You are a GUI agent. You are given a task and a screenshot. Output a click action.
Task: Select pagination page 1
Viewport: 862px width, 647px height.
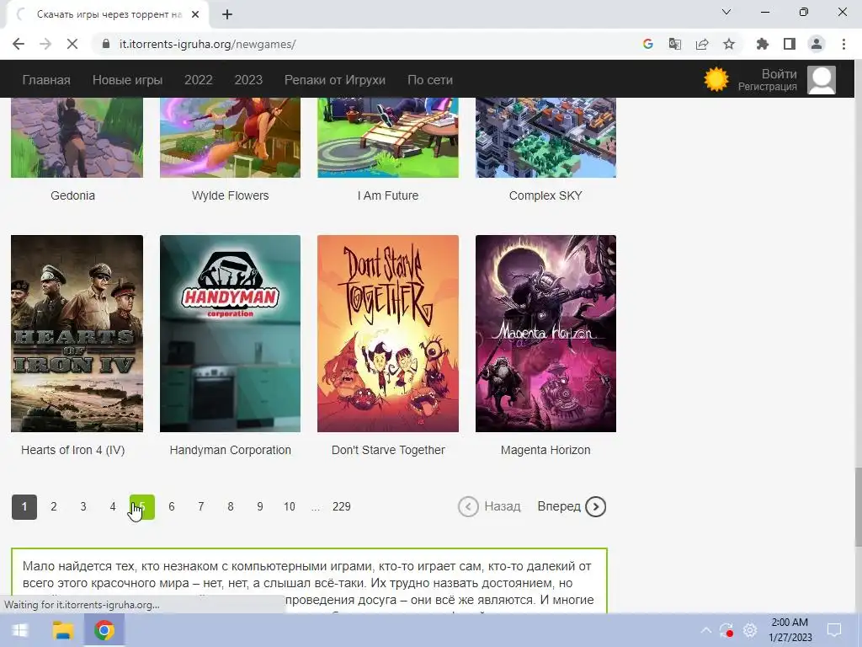24,506
